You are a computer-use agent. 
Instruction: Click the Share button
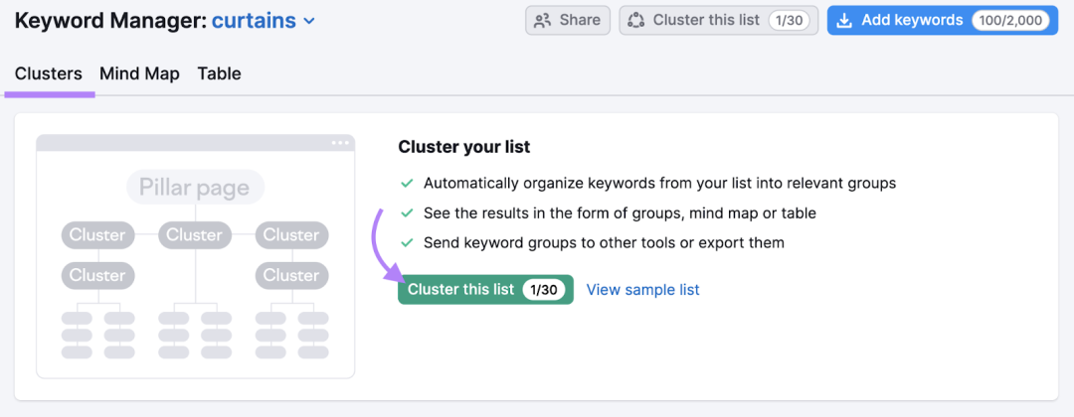[568, 21]
